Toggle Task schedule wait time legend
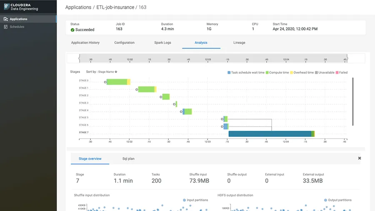The width and height of the screenshot is (375, 211). click(246, 73)
